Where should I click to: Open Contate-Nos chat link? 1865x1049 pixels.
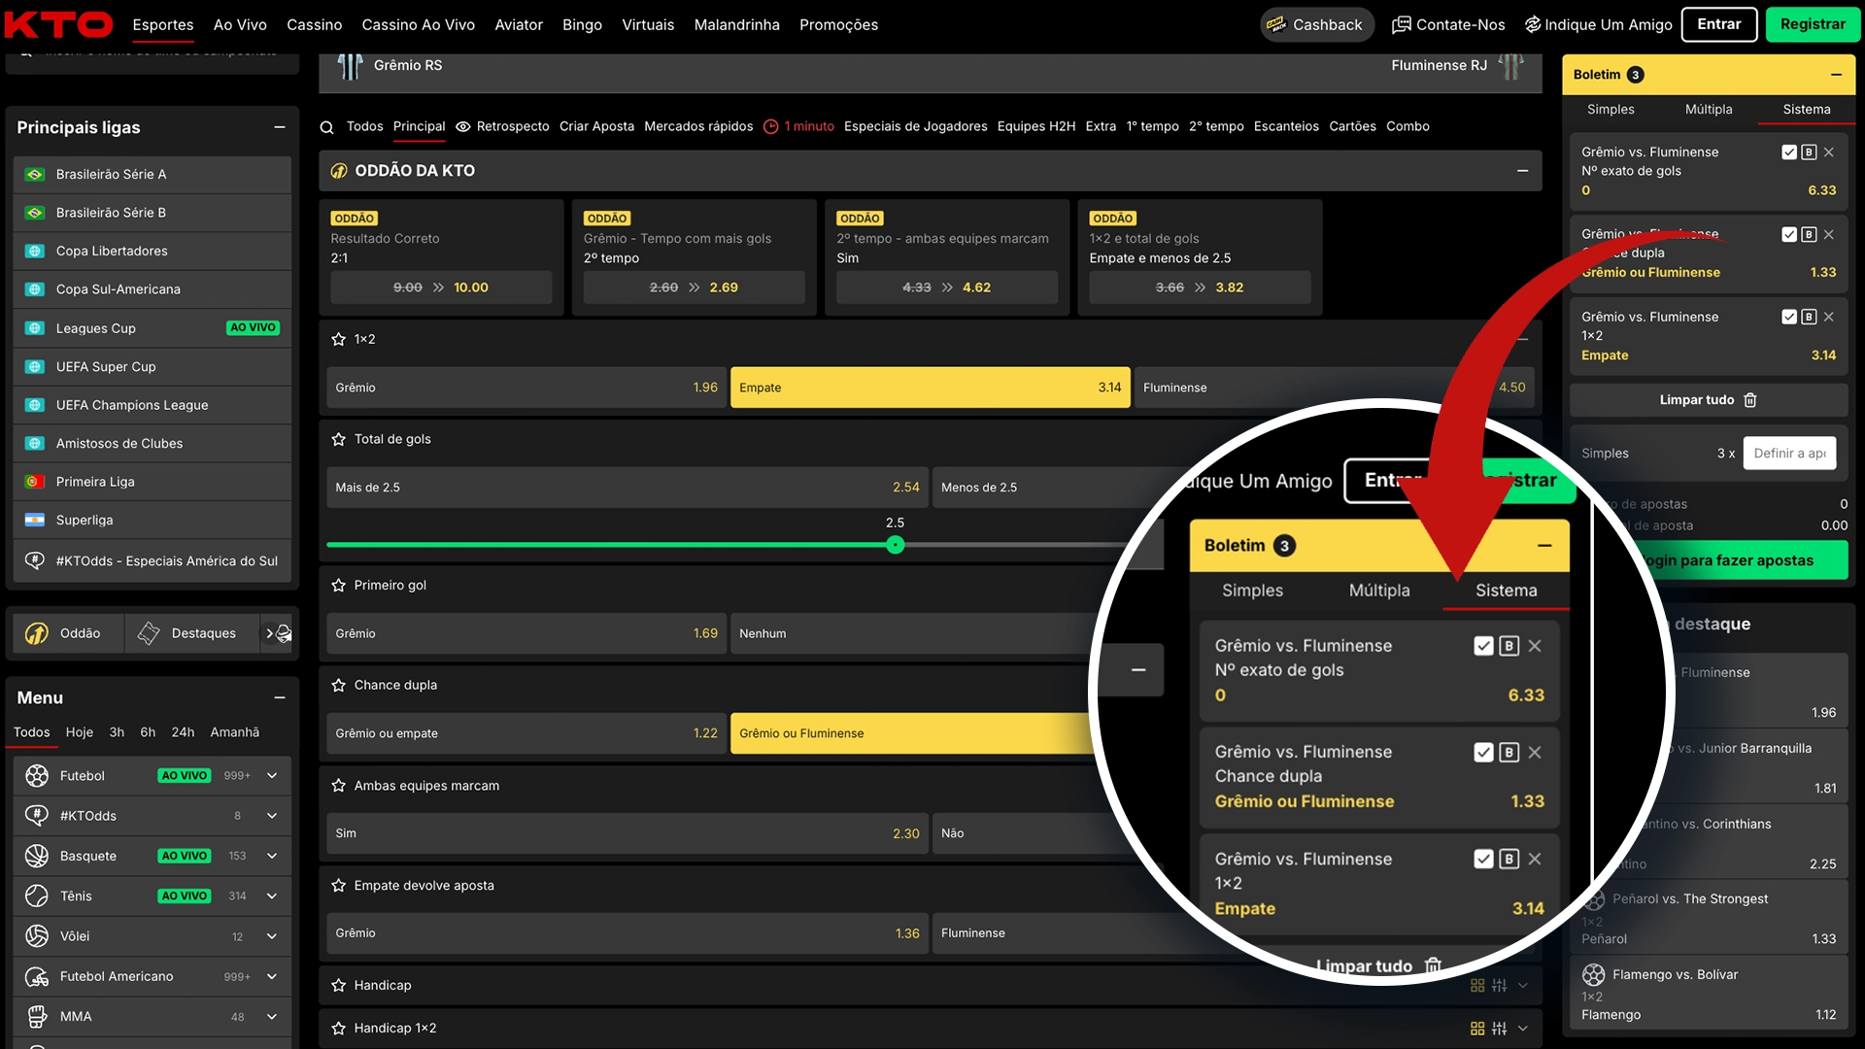point(1448,24)
